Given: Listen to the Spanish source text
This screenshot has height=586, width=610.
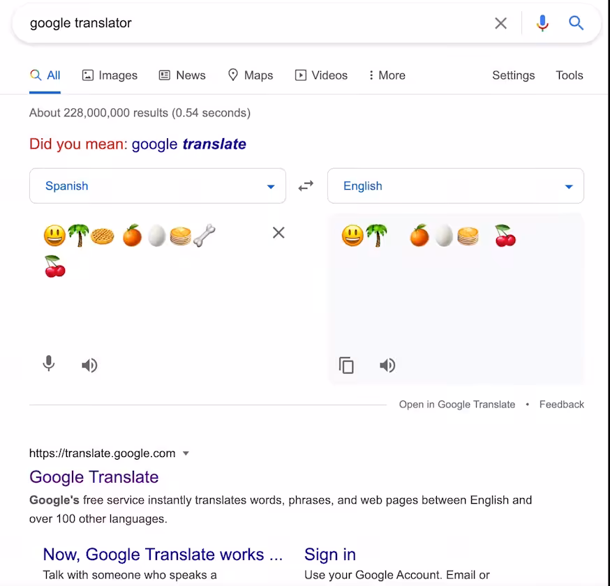Looking at the screenshot, I should click(89, 365).
